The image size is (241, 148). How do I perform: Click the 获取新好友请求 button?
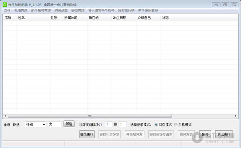[x=161, y=134]
